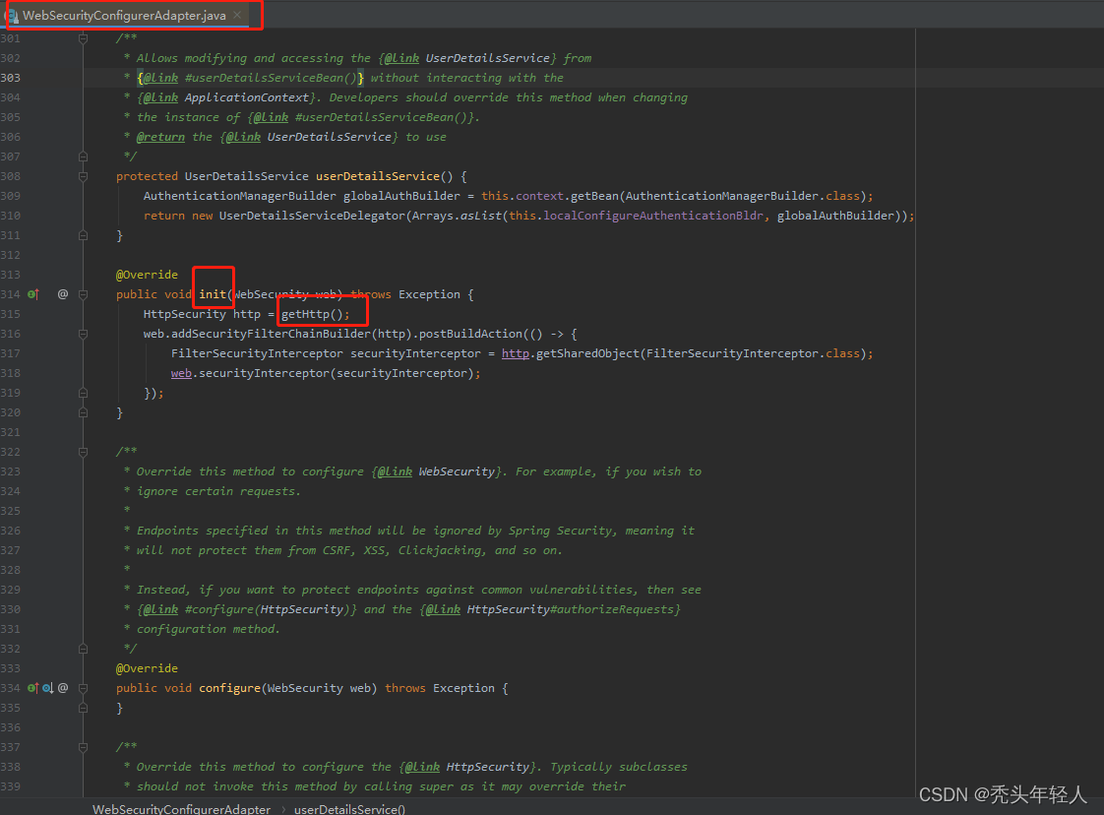Click the HttpSecurity link on line 338

[x=487, y=767]
